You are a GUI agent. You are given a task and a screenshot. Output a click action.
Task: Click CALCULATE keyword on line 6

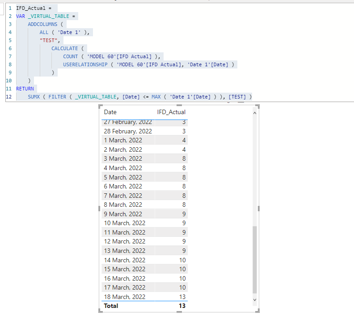tap(64, 48)
